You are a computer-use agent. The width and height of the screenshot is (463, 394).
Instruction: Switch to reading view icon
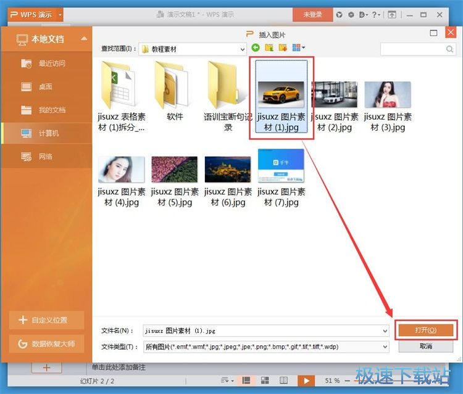coord(283,380)
